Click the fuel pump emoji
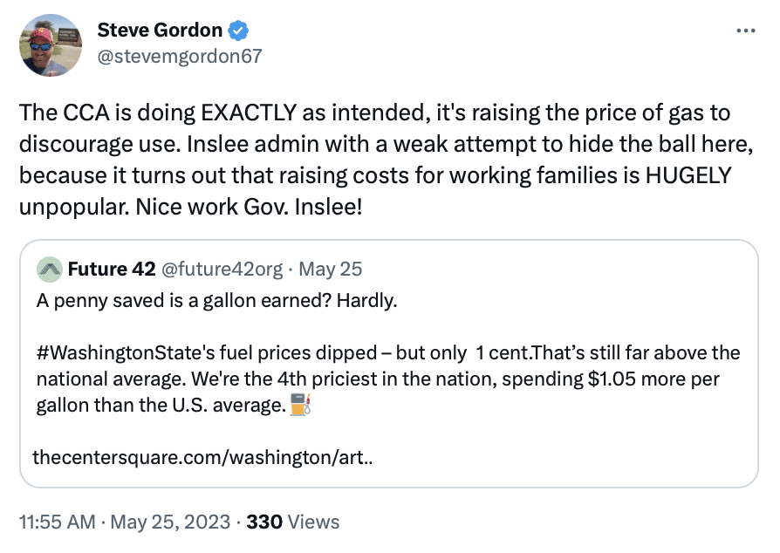780x553 pixels. 300,405
